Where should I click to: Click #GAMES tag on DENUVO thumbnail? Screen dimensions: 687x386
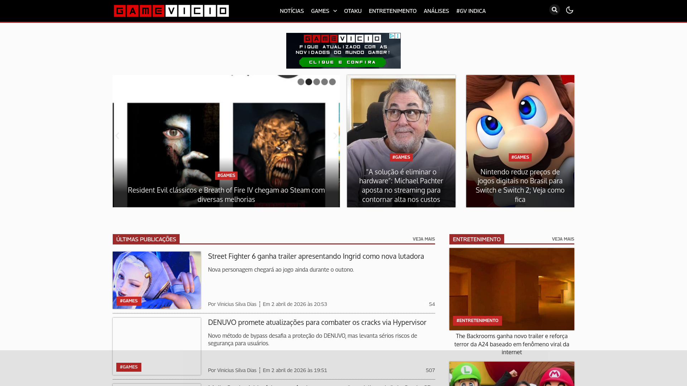[129, 367]
